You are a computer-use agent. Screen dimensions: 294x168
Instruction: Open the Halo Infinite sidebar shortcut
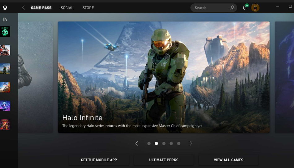point(5,69)
